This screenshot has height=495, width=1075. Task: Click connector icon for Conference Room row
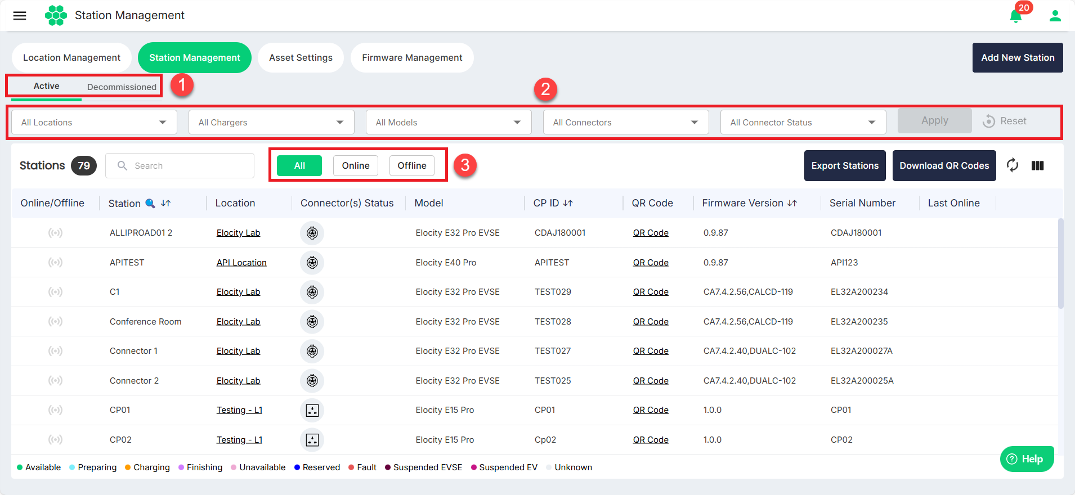pyautogui.click(x=312, y=321)
